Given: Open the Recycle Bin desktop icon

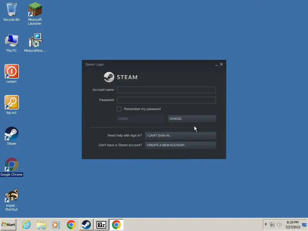Looking at the screenshot, I should click(11, 12).
